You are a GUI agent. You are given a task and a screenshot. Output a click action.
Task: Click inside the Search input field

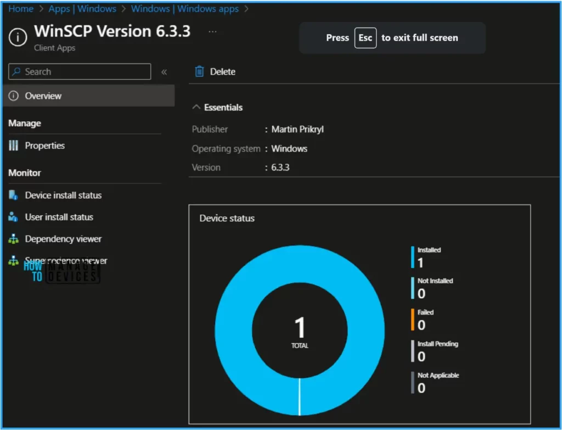click(80, 71)
